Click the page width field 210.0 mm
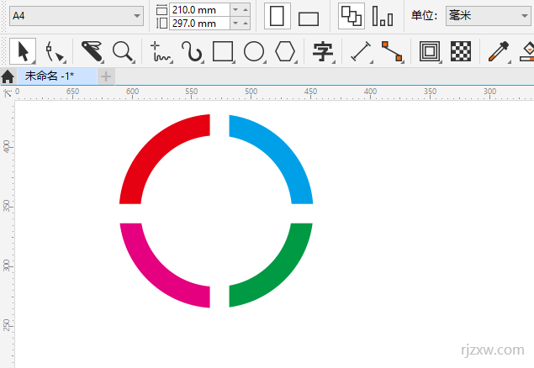The width and height of the screenshot is (534, 368). click(198, 9)
